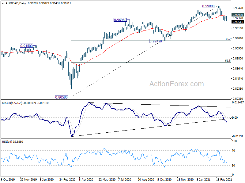Click the 0.95160 price axis value
245x183 pixels.
238,28
